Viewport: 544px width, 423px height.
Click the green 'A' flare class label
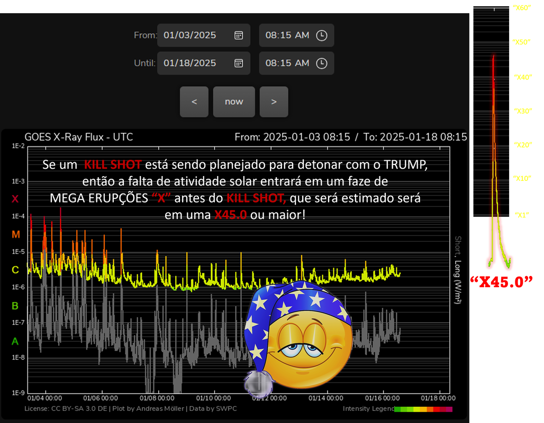tap(15, 342)
